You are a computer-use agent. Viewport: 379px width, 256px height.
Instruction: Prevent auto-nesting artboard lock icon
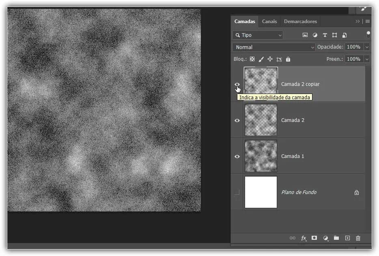click(x=279, y=60)
